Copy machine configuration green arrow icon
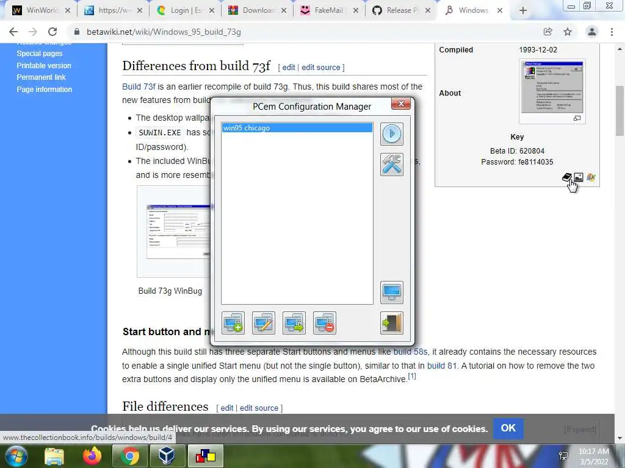Viewport: 625px width, 468px height. click(294, 323)
